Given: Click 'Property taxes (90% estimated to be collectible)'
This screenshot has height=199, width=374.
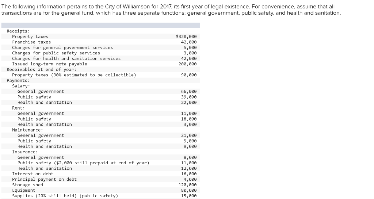Looking at the screenshot, I should 74,75.
